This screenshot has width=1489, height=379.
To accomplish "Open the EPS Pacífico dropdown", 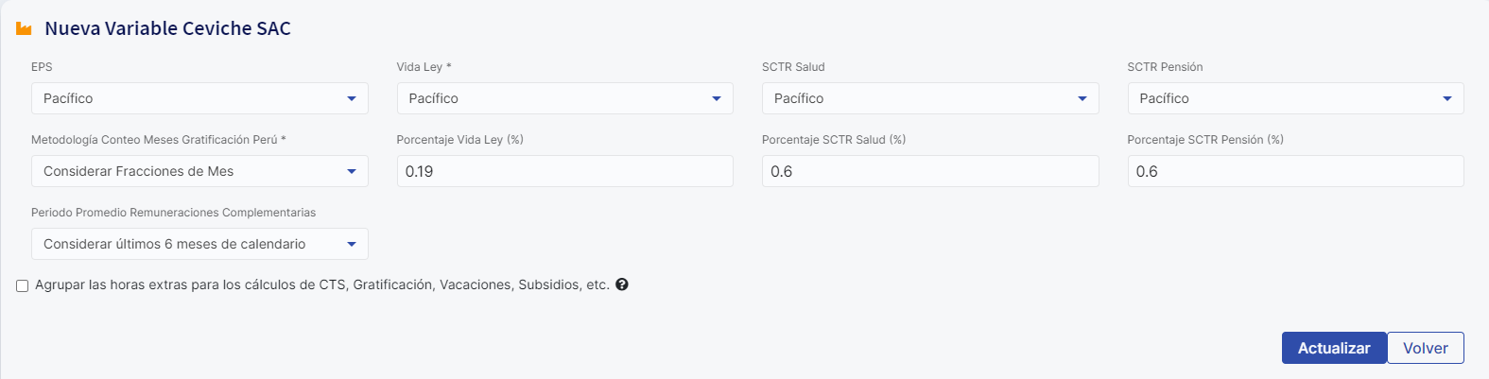I will coord(199,98).
